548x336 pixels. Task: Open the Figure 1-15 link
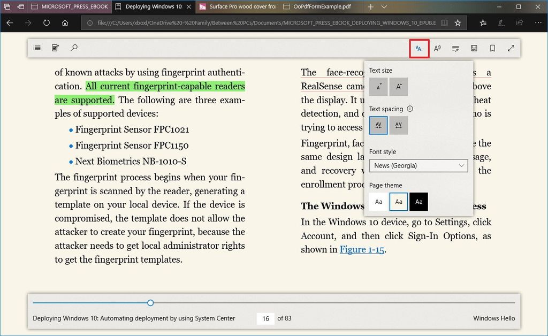tap(362, 249)
